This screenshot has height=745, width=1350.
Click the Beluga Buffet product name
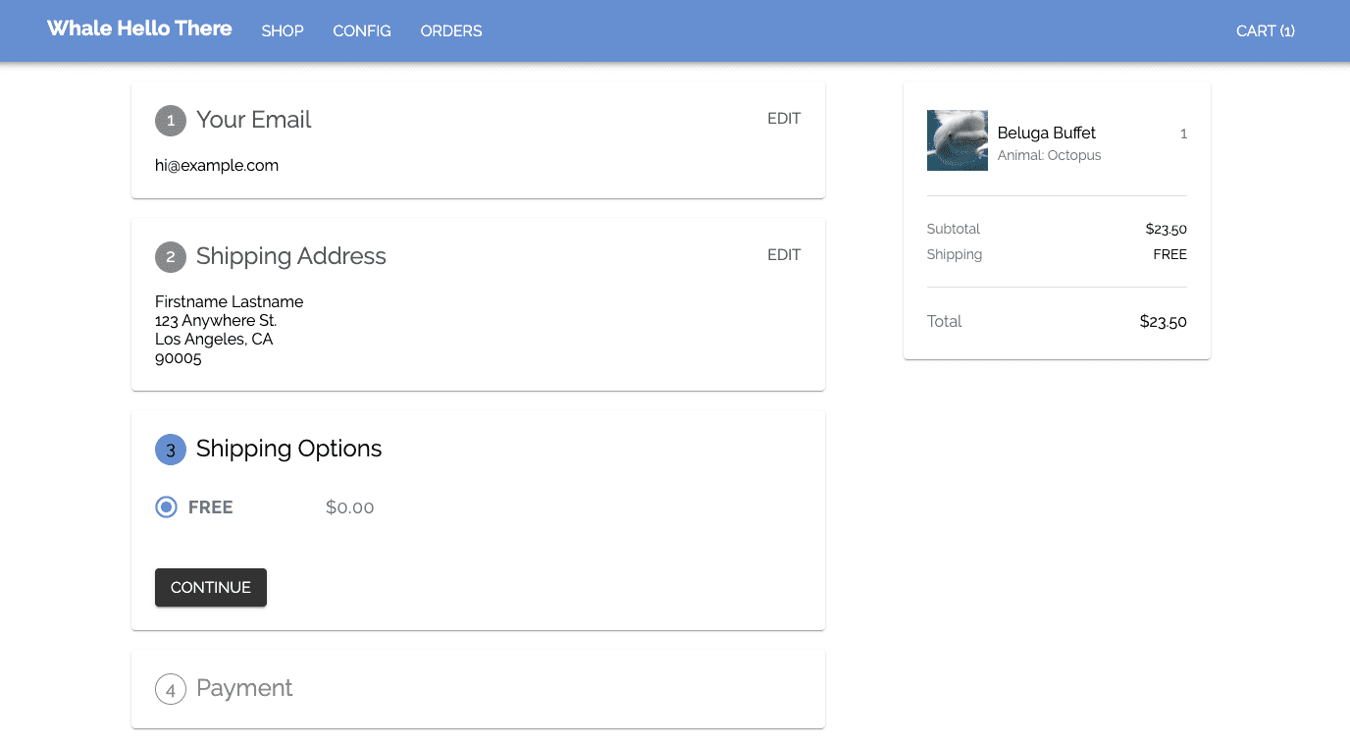[1047, 133]
